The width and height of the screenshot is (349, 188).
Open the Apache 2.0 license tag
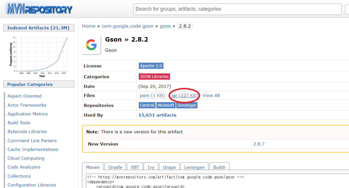[x=151, y=66]
